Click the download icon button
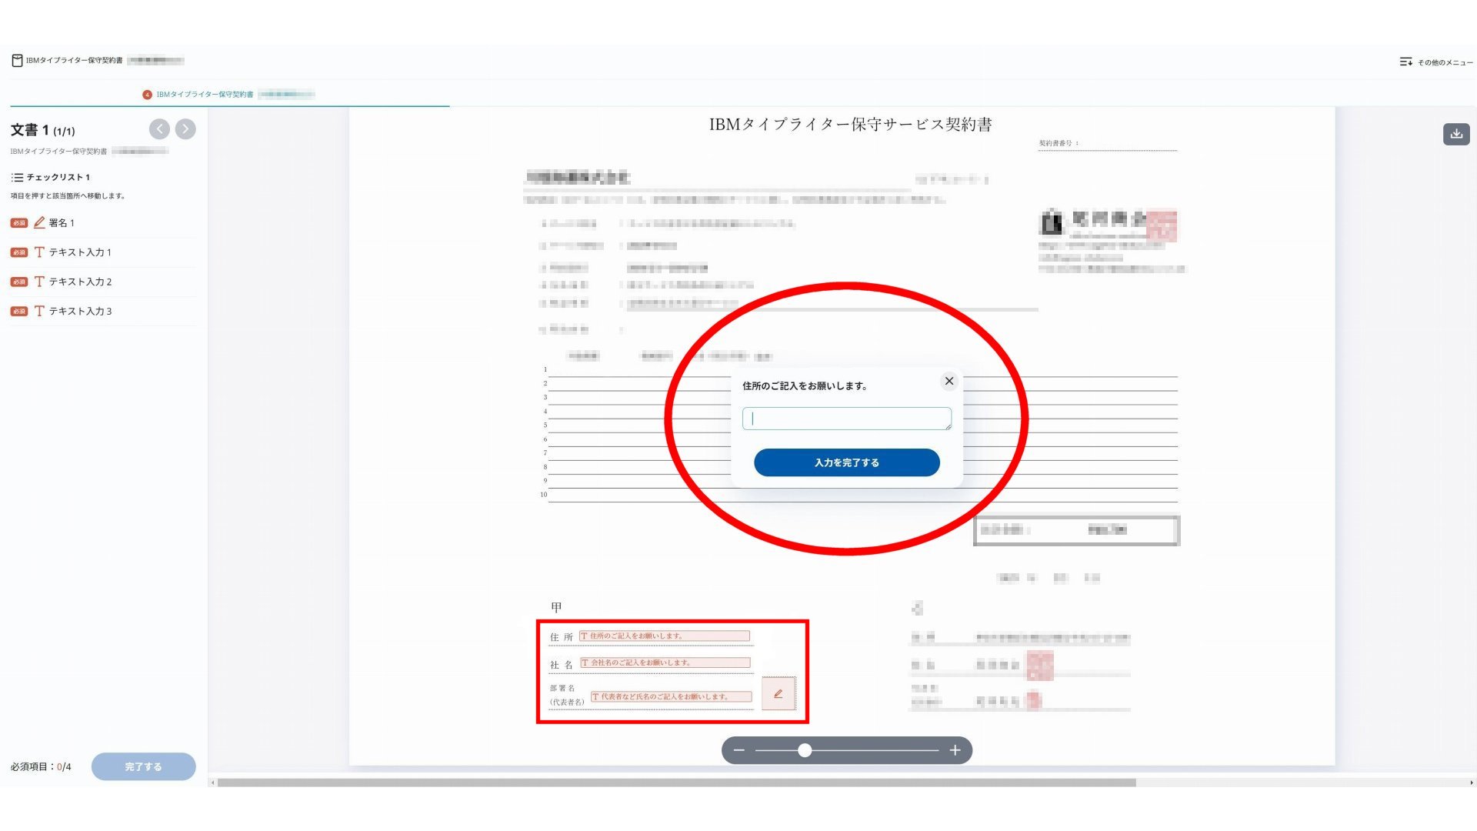The height and width of the screenshot is (831, 1477). 1455,134
